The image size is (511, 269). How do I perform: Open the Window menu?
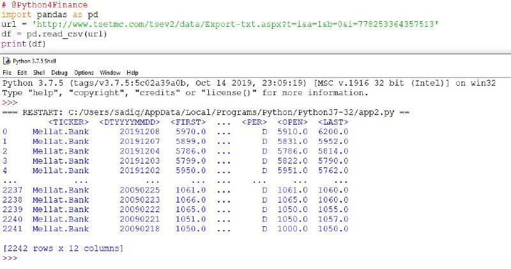point(110,73)
